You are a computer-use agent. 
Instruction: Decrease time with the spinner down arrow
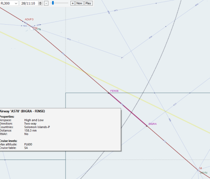pos(40,4)
